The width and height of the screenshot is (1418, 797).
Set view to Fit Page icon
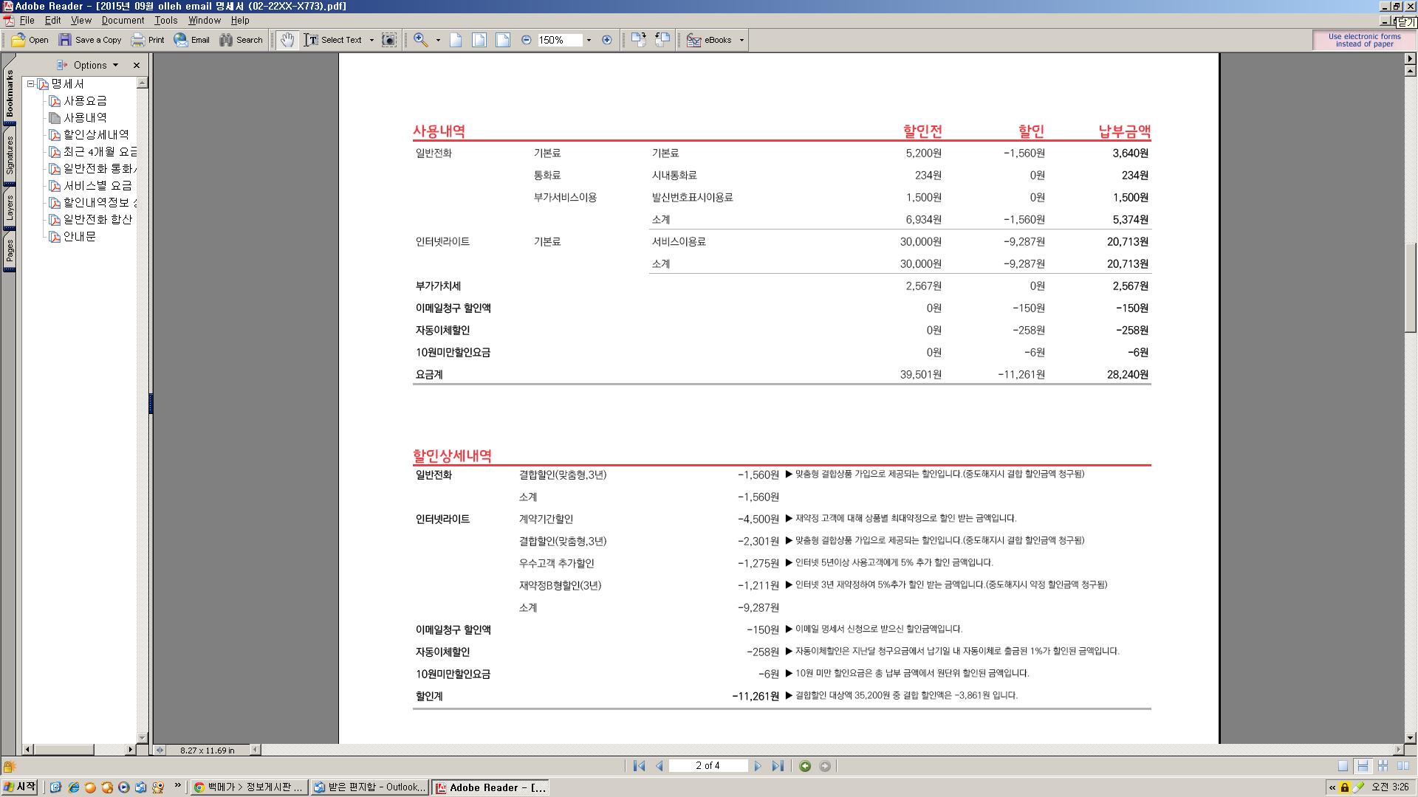479,40
